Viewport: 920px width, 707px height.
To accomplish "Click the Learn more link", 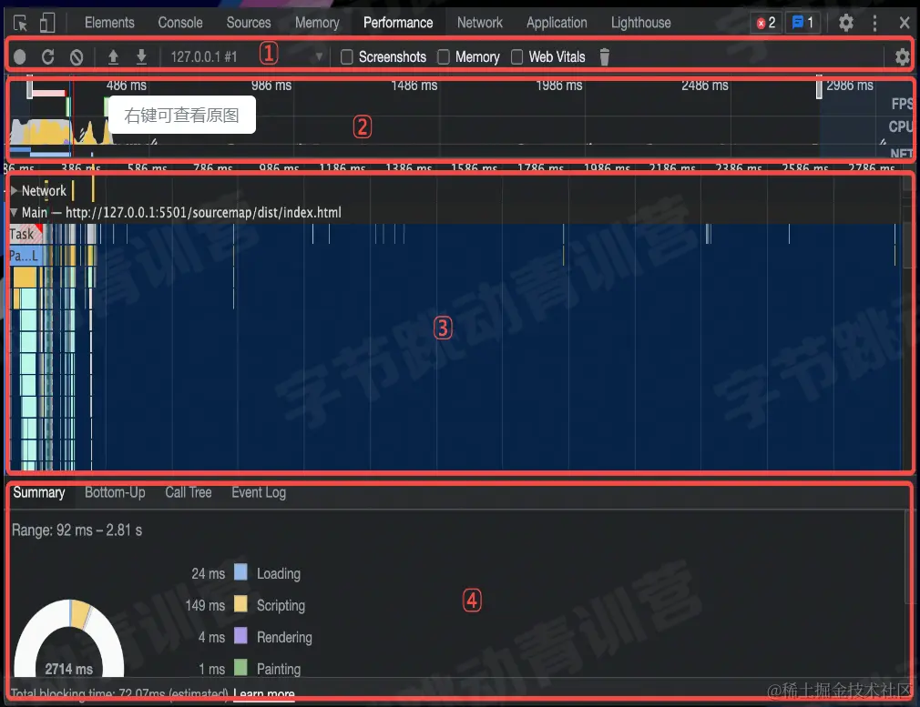I will point(264,694).
